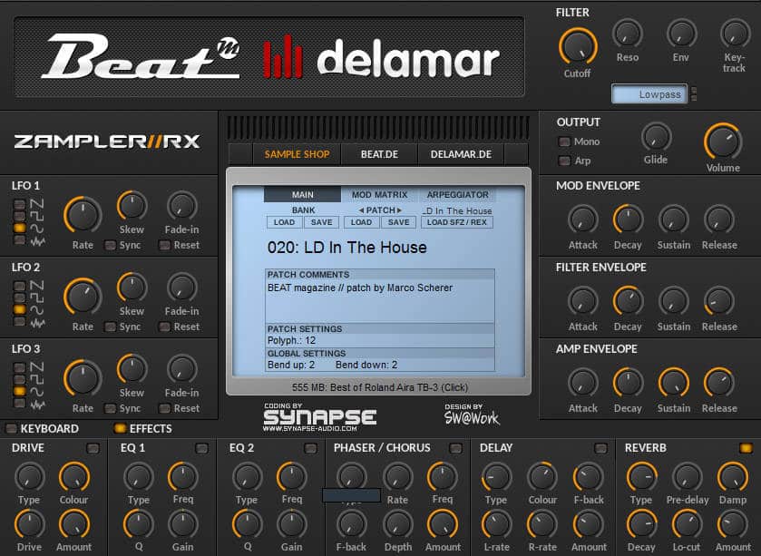Enable the Delay effect
Viewport: 761px width, 556px height.
point(600,448)
